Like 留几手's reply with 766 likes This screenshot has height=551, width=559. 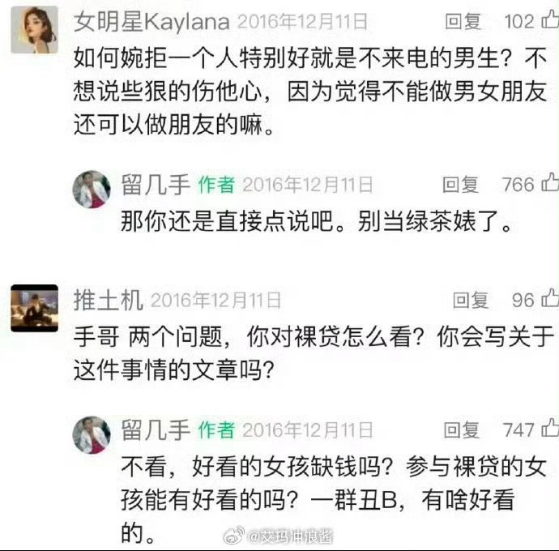[550, 182]
